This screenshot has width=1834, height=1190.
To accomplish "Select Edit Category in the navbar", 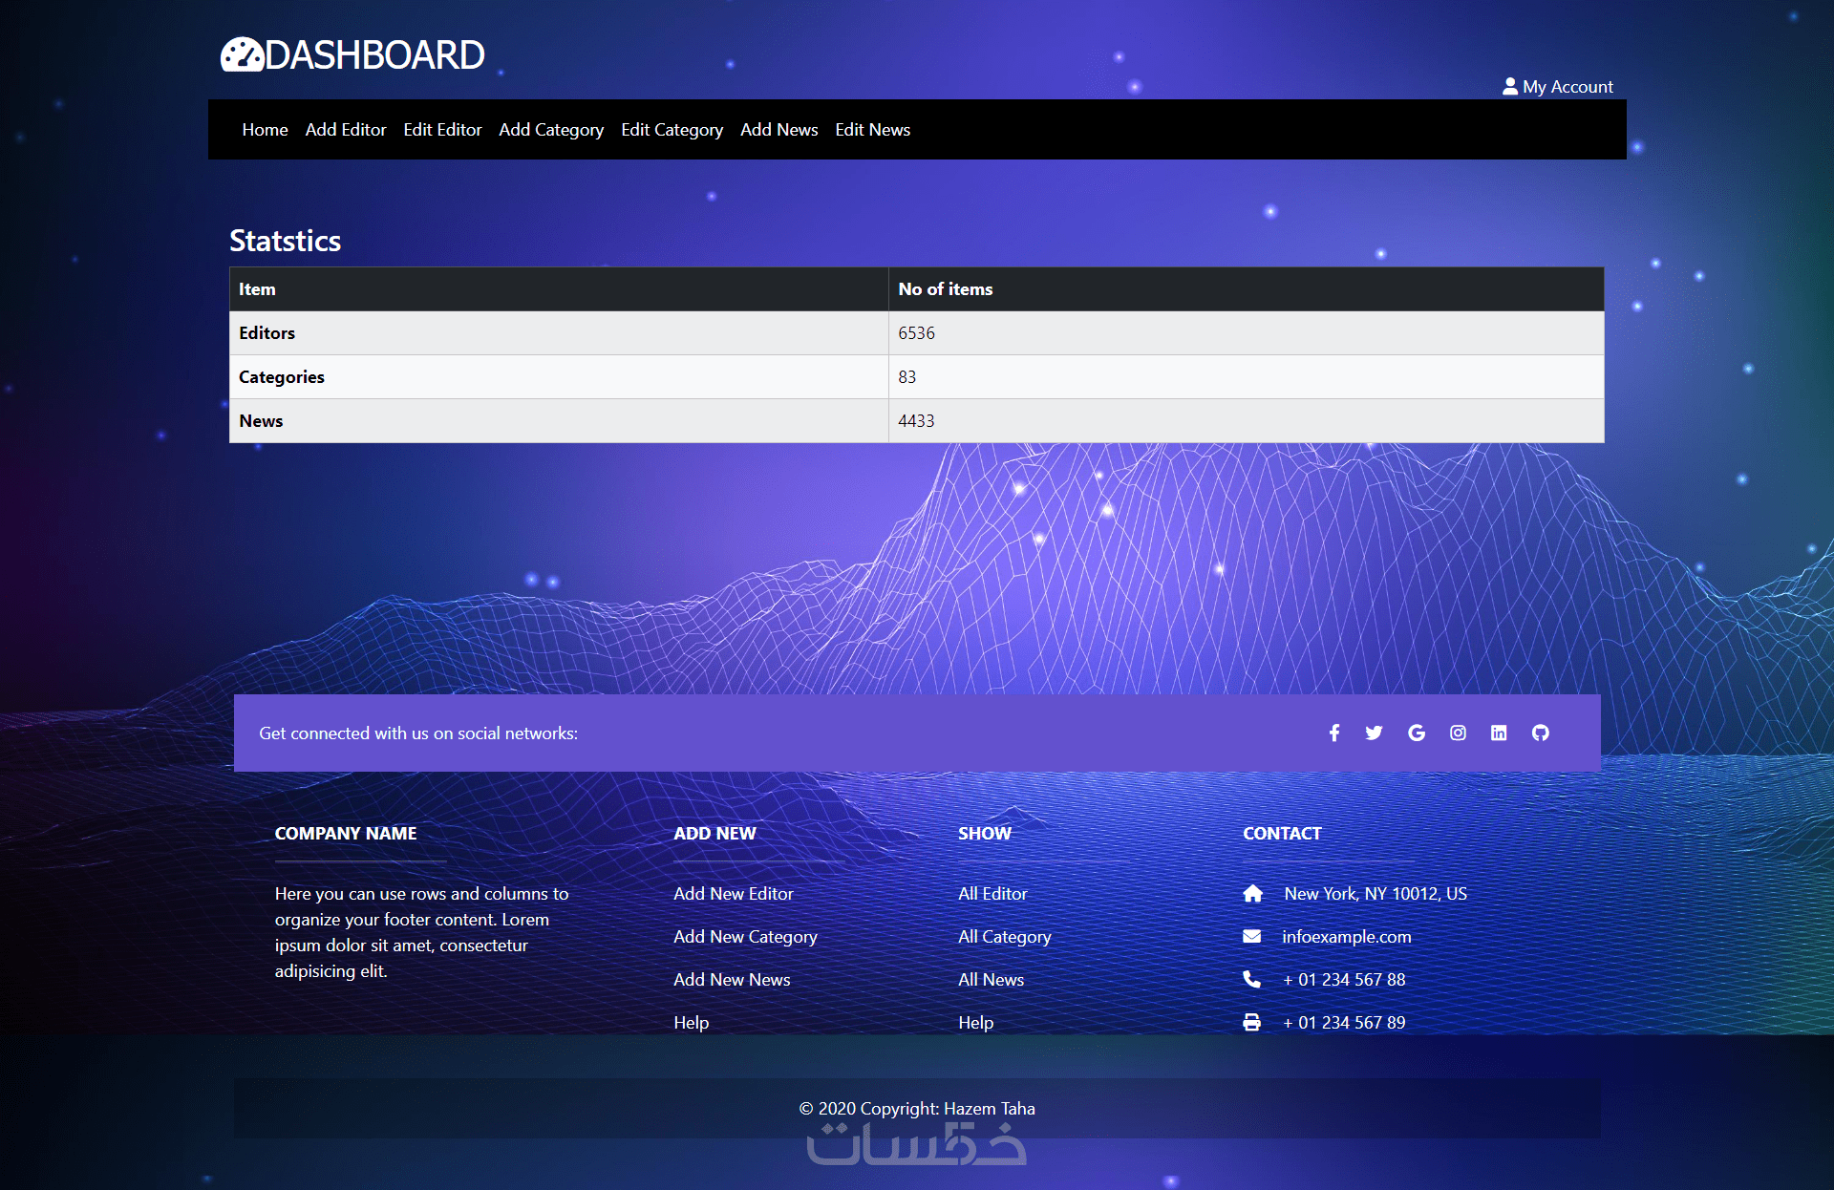I will 672,129.
